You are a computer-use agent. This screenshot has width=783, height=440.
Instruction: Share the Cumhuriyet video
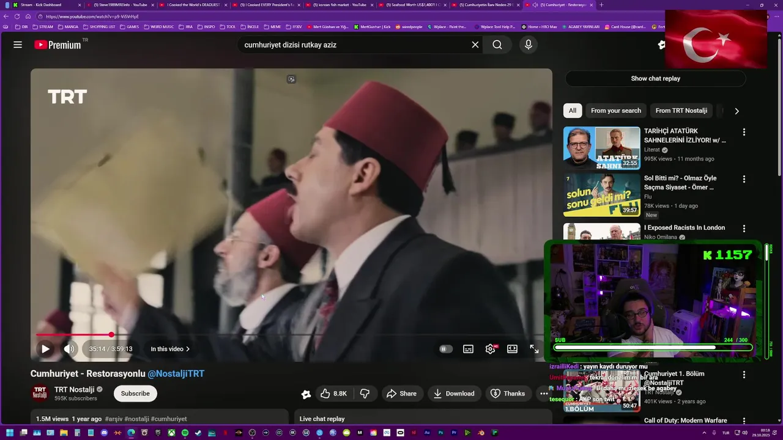pyautogui.click(x=401, y=394)
